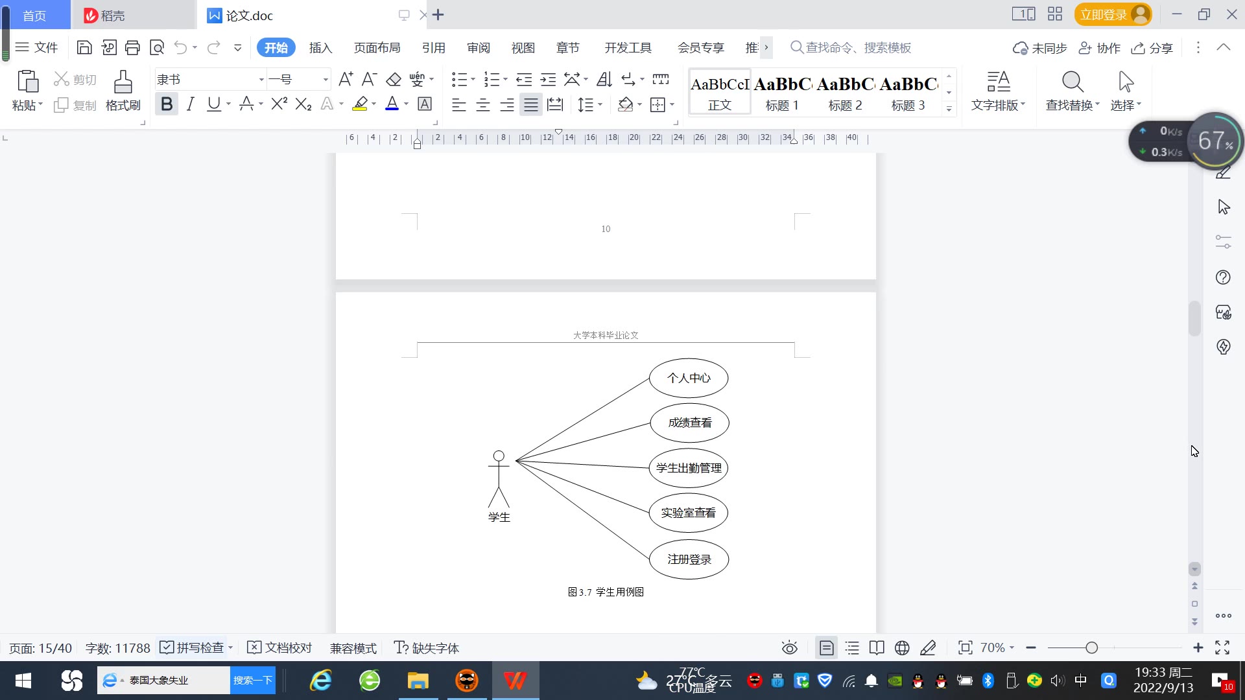
Task: Click the Paste clipboard icon
Action: coord(27,82)
